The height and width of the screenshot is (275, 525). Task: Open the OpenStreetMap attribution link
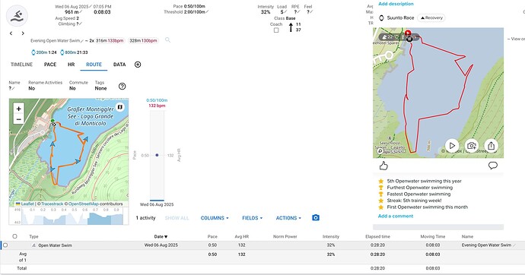pyautogui.click(x=84, y=204)
